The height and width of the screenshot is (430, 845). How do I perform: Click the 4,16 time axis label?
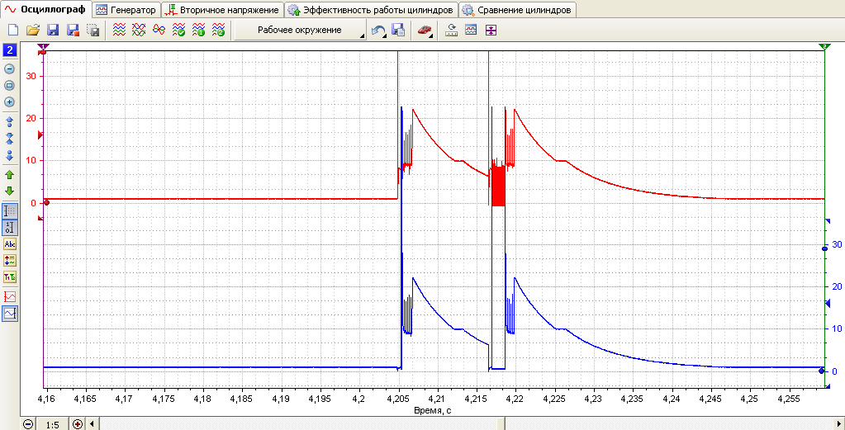click(x=45, y=399)
